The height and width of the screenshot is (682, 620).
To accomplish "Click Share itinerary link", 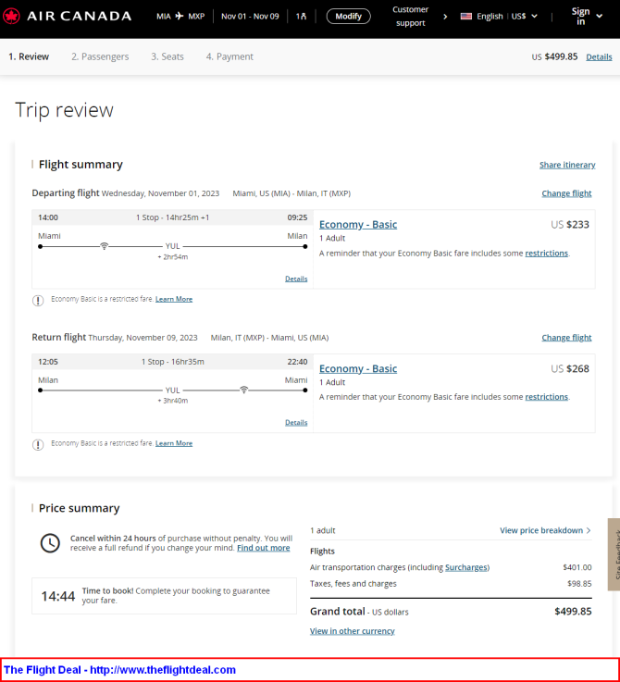I will coord(567,165).
